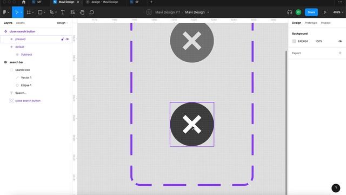The width and height of the screenshot is (346, 195).
Task: Select the Move tool
Action: point(17,12)
